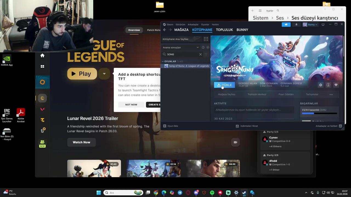Image resolution: width=351 pixels, height=197 pixels.
Task: Add Song of Nunu to favorites heart
Action: click(336, 85)
